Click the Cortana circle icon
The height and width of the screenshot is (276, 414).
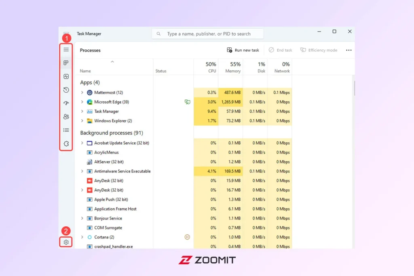coord(89,237)
